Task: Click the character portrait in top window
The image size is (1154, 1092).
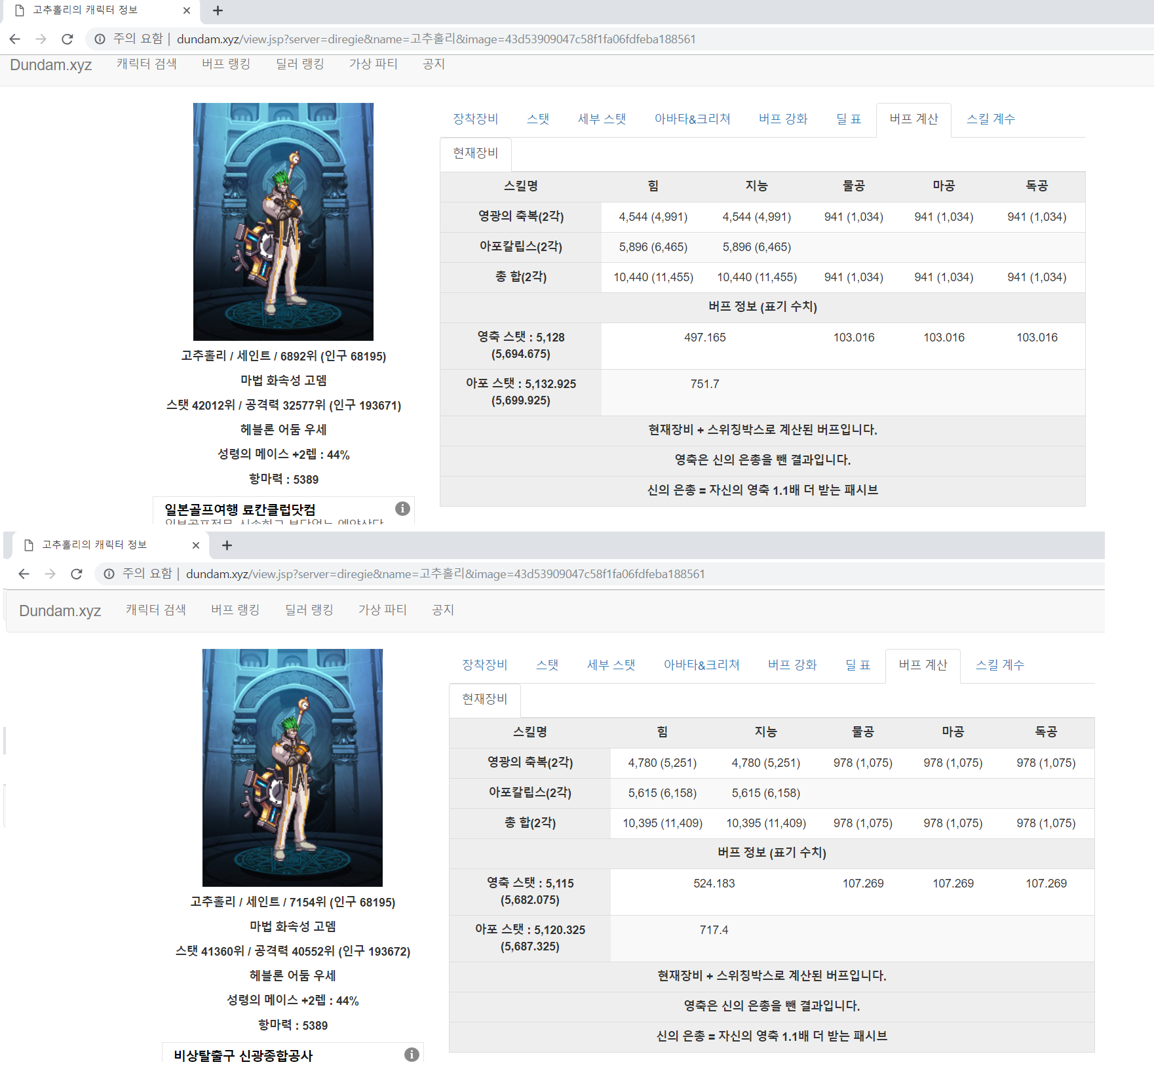Action: tap(283, 222)
